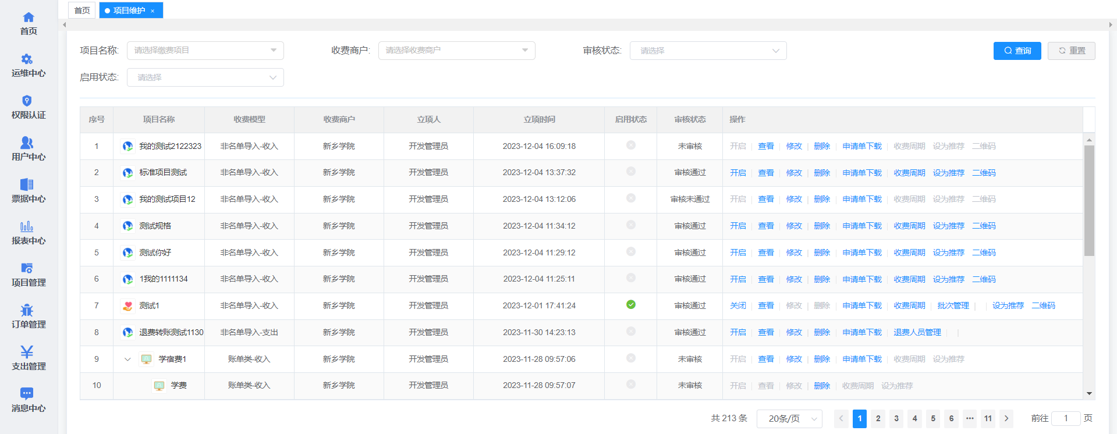Click project icon of 标准项目测试 row
1117x434 pixels.
tap(127, 173)
